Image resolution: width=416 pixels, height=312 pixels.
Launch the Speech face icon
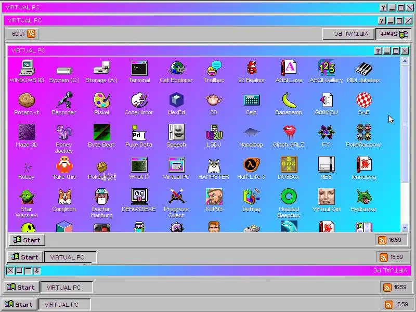176,132
